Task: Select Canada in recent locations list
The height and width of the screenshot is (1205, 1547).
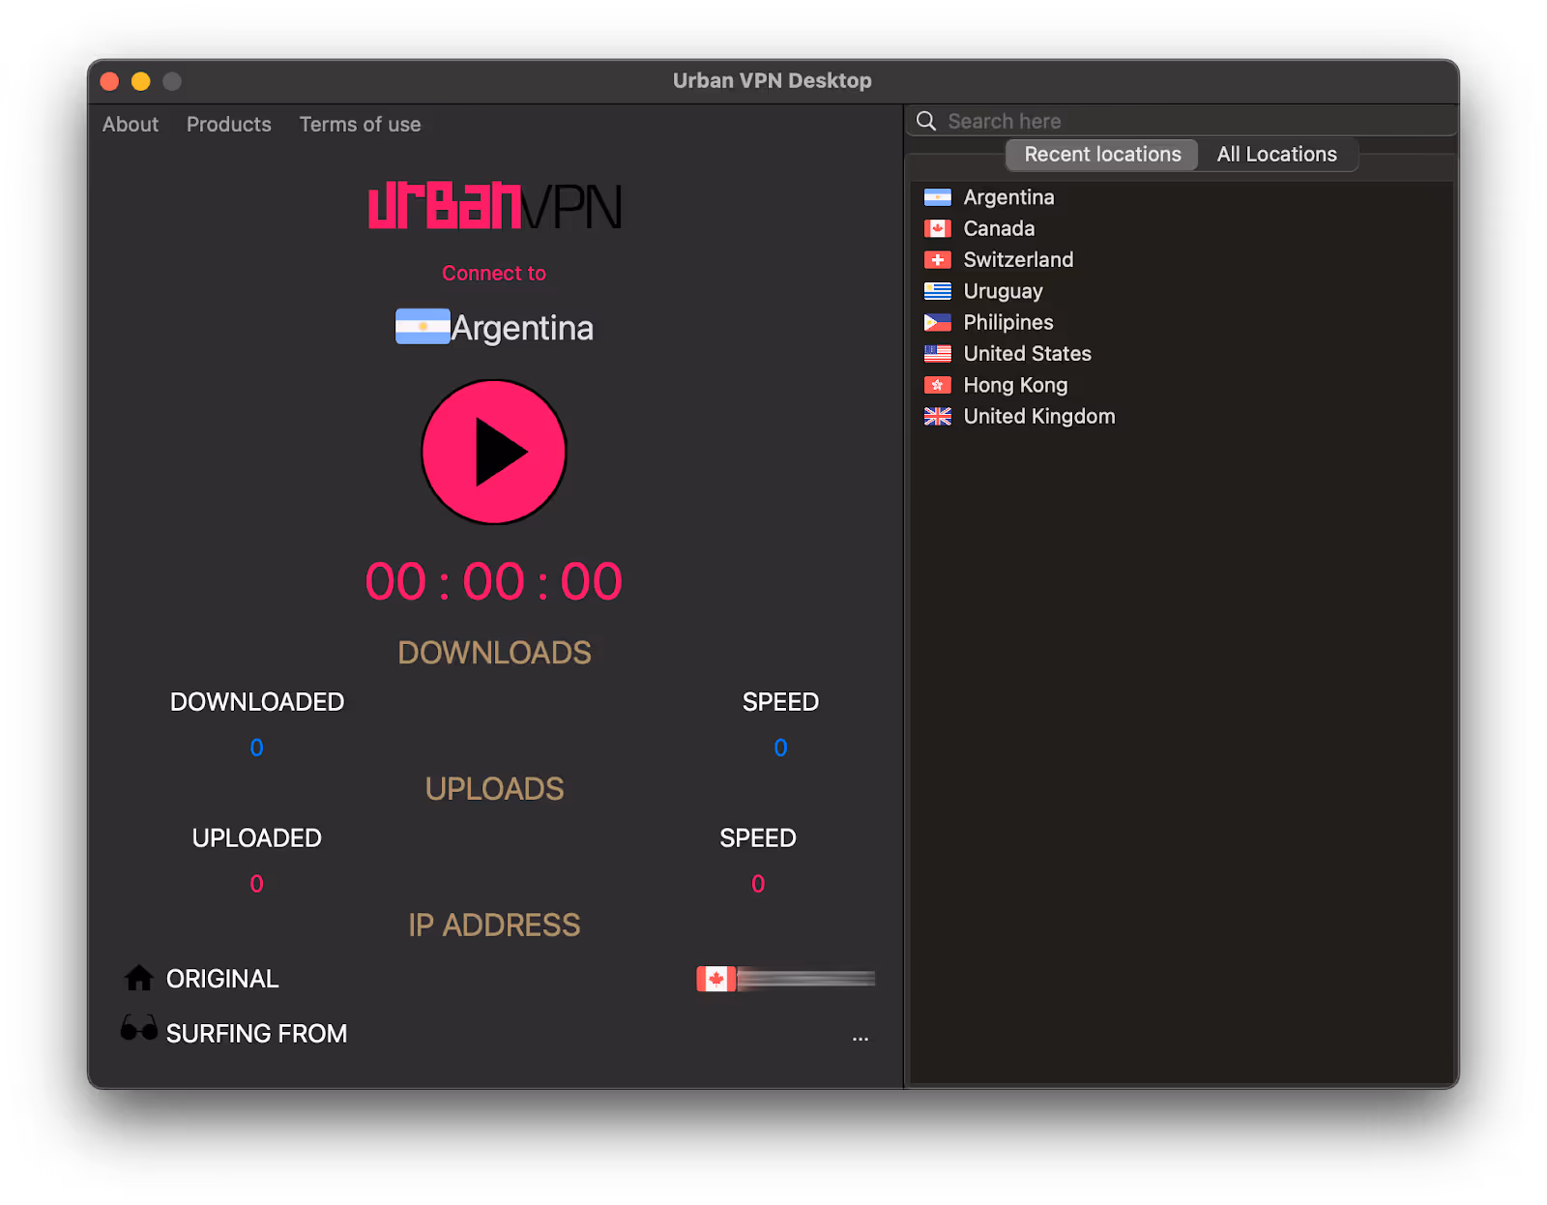Action: tap(1182, 229)
